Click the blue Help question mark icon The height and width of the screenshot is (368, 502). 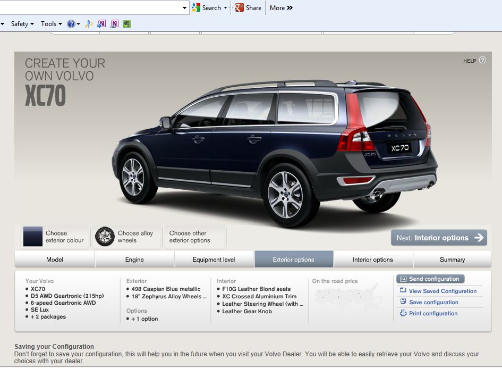tap(71, 24)
